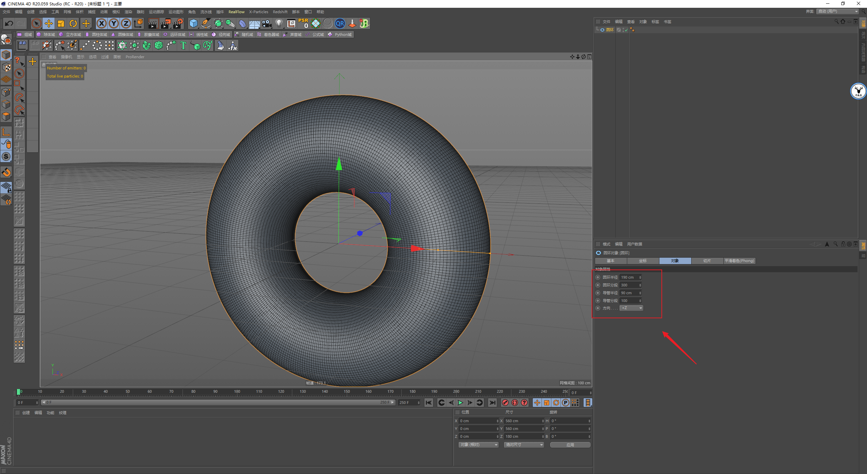Add the MoGraph Text green T icon
The width and height of the screenshot is (867, 474).
183,45
